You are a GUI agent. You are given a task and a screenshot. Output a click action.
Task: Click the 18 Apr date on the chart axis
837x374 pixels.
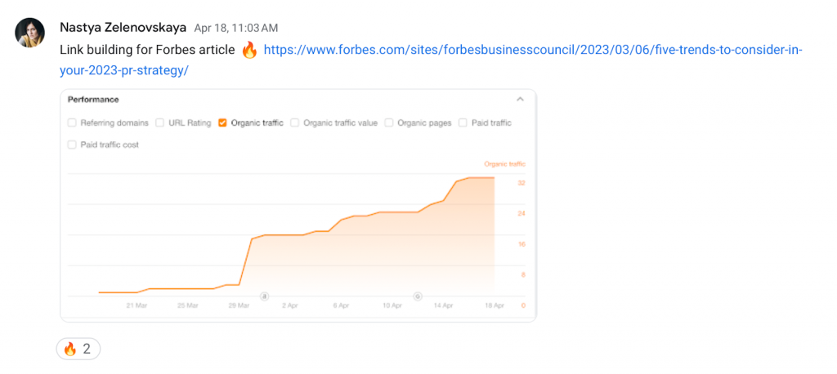click(494, 305)
